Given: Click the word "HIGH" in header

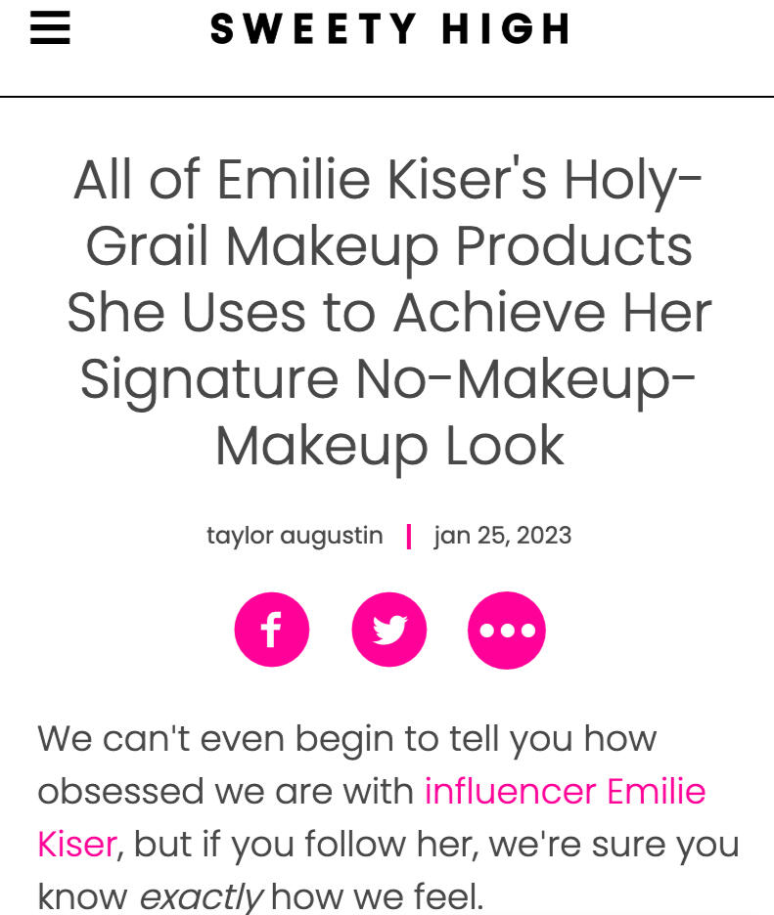Looking at the screenshot, I should pyautogui.click(x=505, y=29).
